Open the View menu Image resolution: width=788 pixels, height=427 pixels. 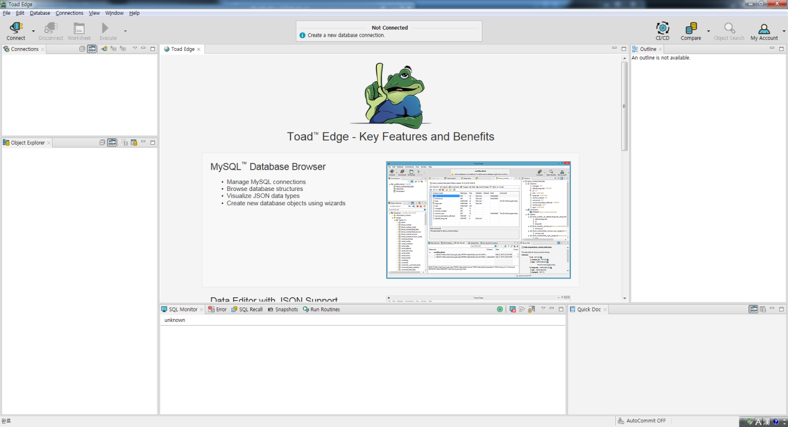point(94,13)
